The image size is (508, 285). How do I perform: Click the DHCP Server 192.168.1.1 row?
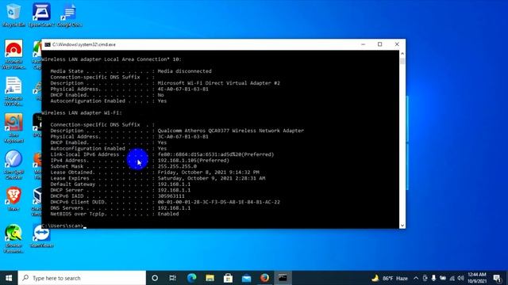point(121,190)
